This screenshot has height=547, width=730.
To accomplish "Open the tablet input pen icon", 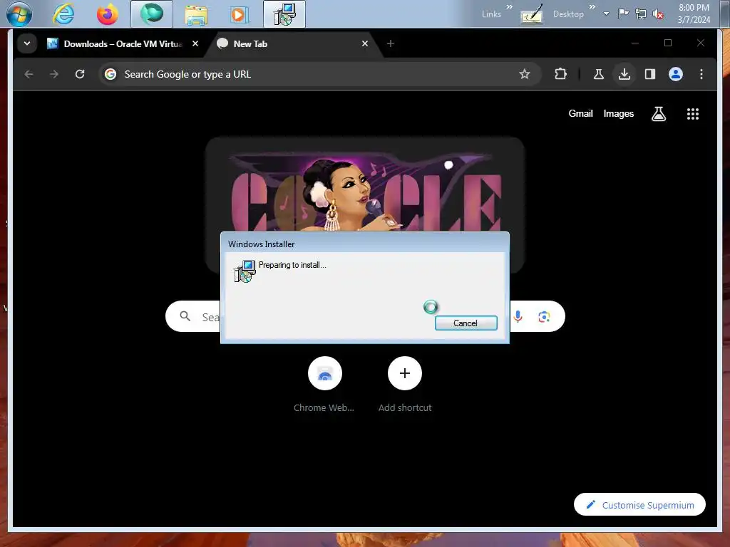I will click(532, 14).
